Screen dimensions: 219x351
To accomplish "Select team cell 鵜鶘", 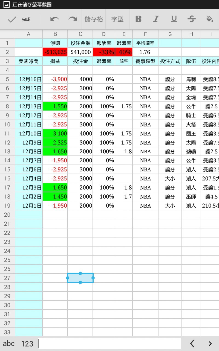I will coord(191,152).
